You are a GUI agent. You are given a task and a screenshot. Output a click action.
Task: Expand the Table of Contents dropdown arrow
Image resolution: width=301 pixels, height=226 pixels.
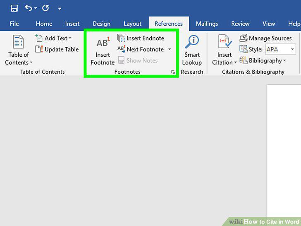pyautogui.click(x=31, y=63)
